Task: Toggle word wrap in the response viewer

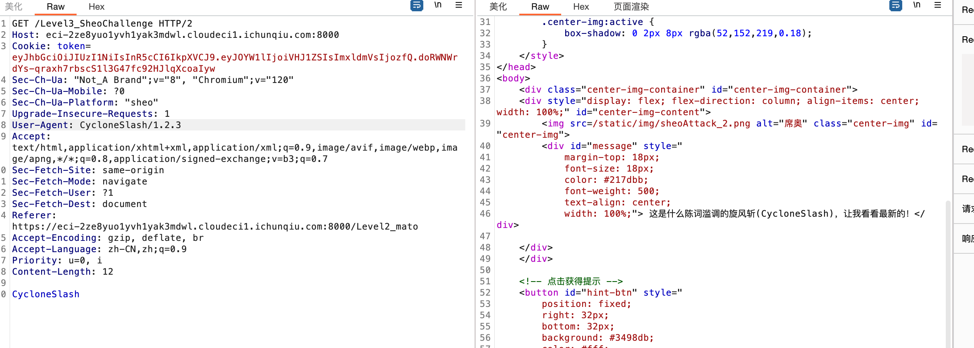Action: (895, 6)
